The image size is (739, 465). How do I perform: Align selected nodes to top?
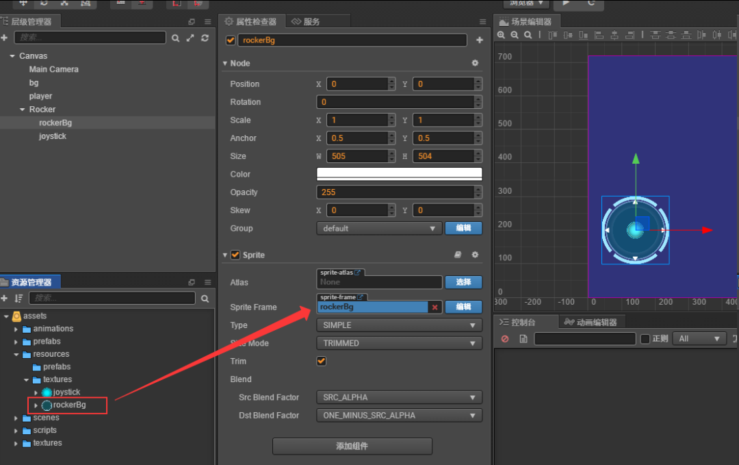(552, 35)
